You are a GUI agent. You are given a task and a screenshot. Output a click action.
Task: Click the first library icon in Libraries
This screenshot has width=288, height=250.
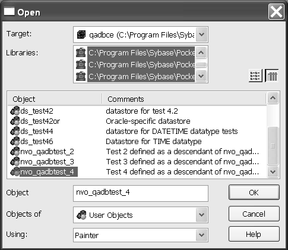pyautogui.click(x=81, y=52)
